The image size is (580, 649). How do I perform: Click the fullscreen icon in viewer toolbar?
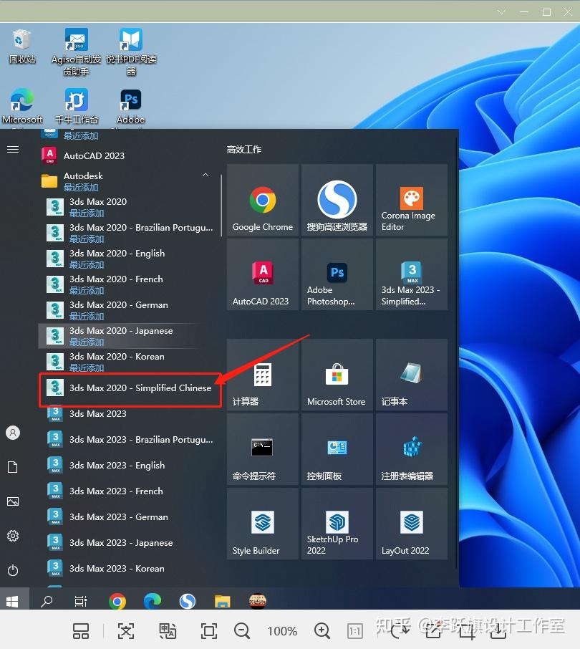(x=209, y=631)
